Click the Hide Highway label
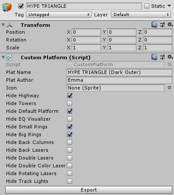 pos(22,96)
